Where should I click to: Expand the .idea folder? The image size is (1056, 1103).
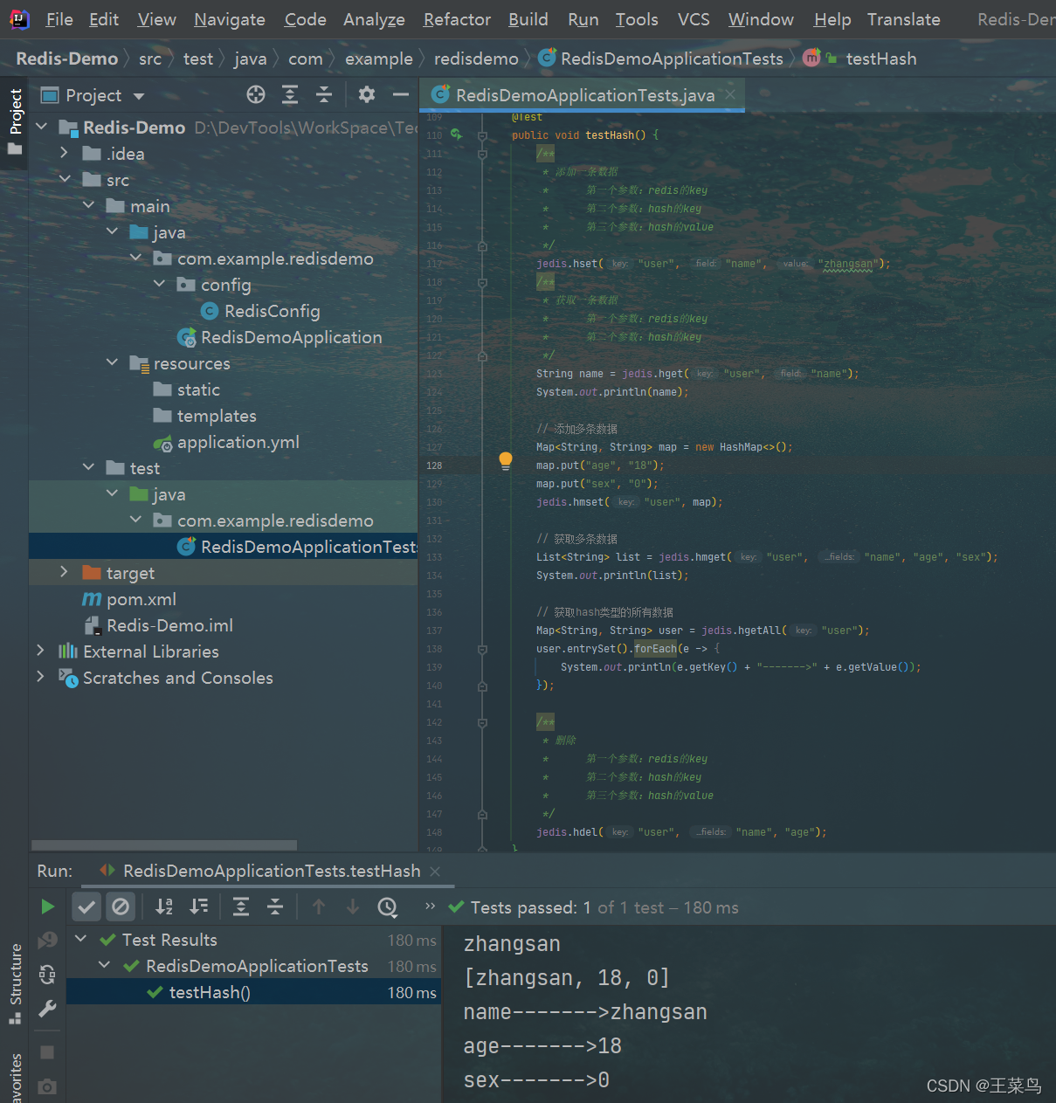(65, 154)
